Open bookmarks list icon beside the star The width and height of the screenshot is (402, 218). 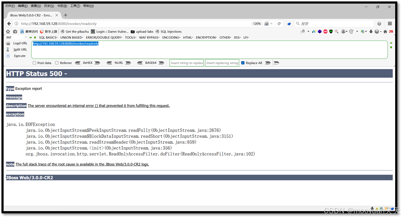click(15, 32)
